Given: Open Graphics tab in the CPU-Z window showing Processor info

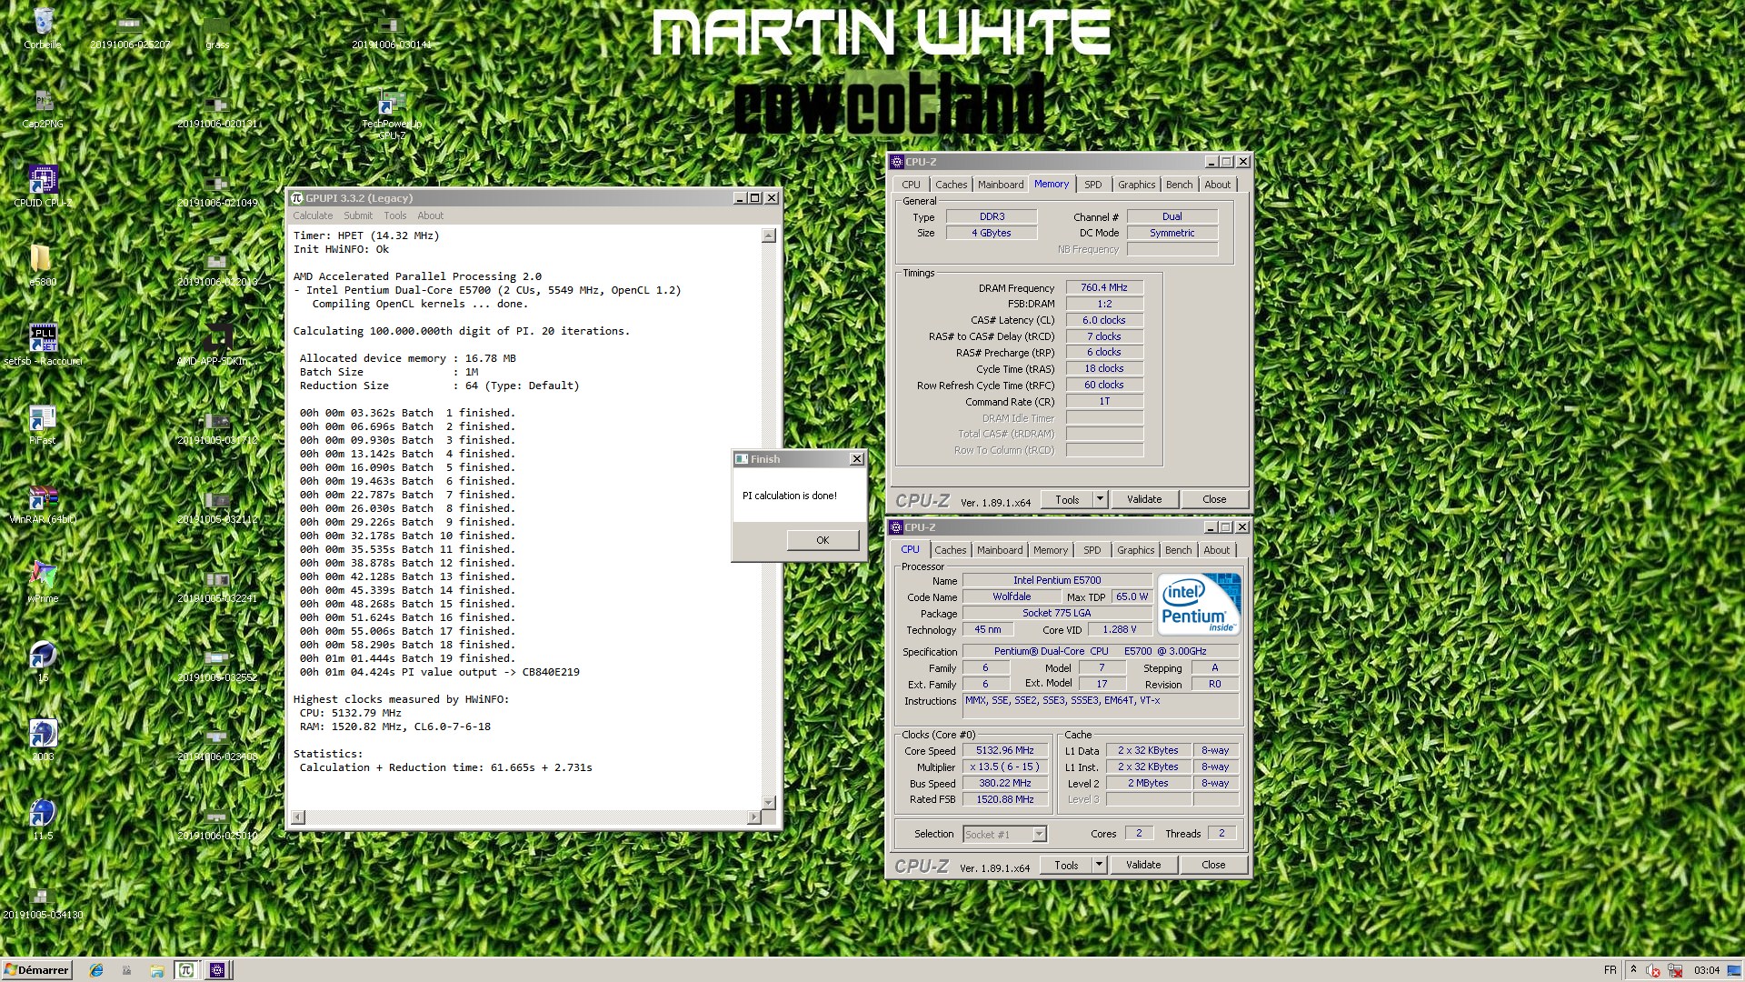Looking at the screenshot, I should [x=1136, y=550].
